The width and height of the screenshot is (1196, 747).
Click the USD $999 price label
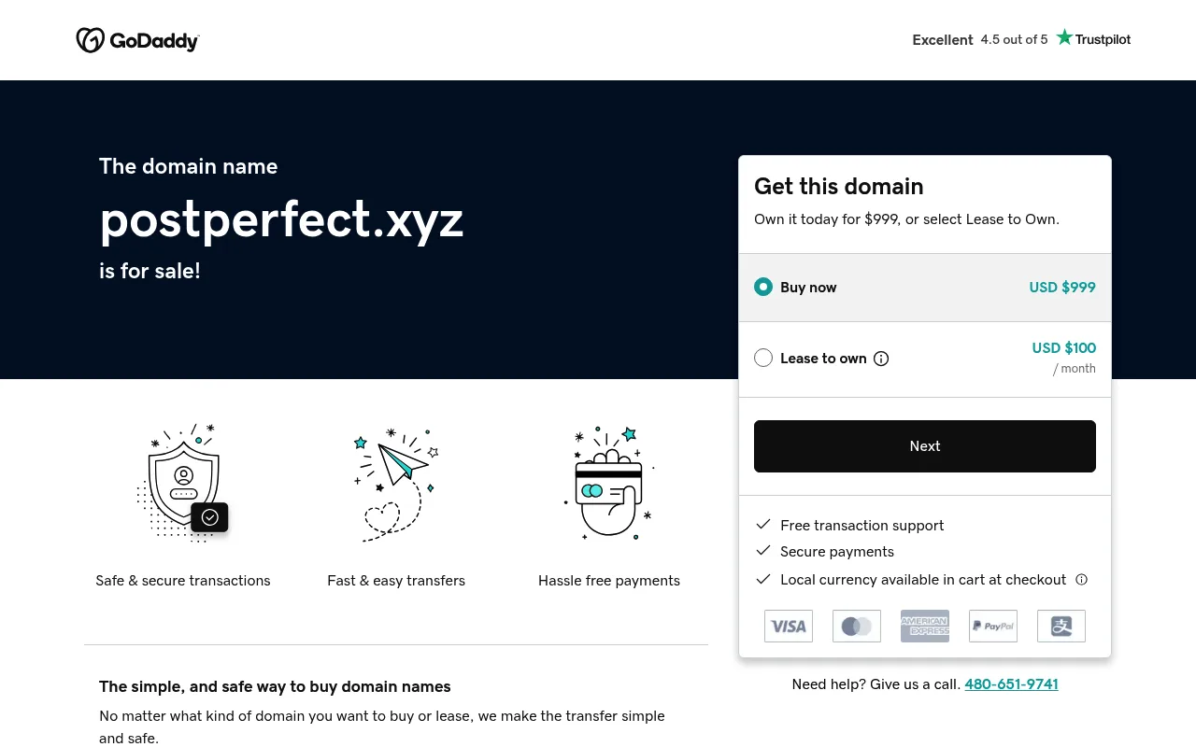pos(1062,288)
